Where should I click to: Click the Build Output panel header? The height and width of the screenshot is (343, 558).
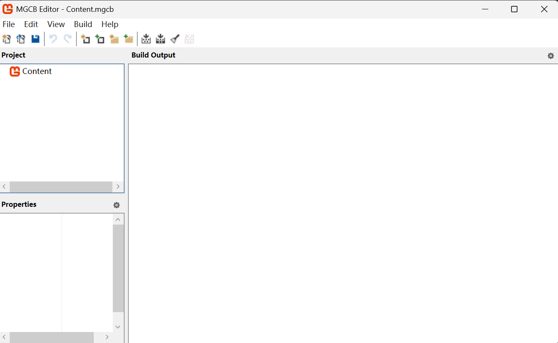coord(153,55)
